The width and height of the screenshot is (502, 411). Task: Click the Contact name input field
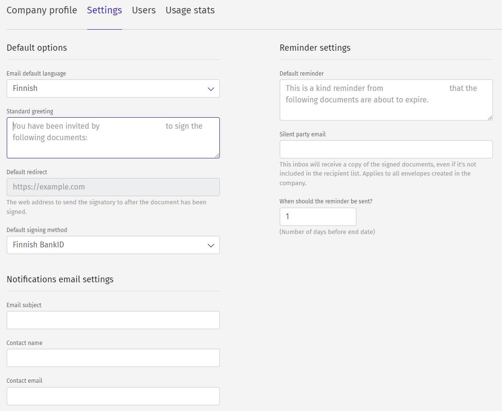(x=113, y=358)
